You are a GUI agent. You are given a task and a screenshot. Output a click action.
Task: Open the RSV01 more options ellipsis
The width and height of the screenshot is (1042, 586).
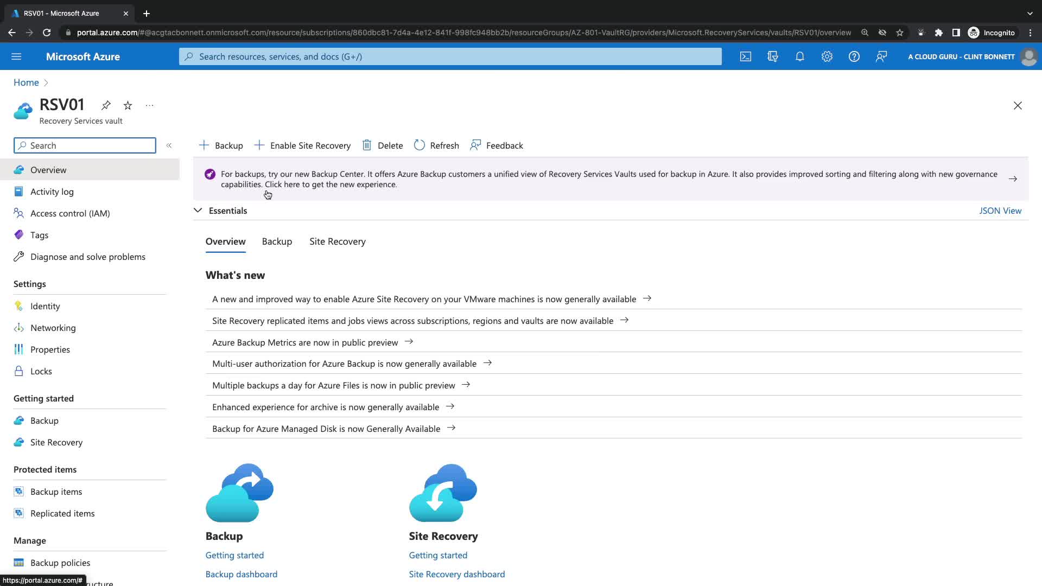pyautogui.click(x=149, y=105)
